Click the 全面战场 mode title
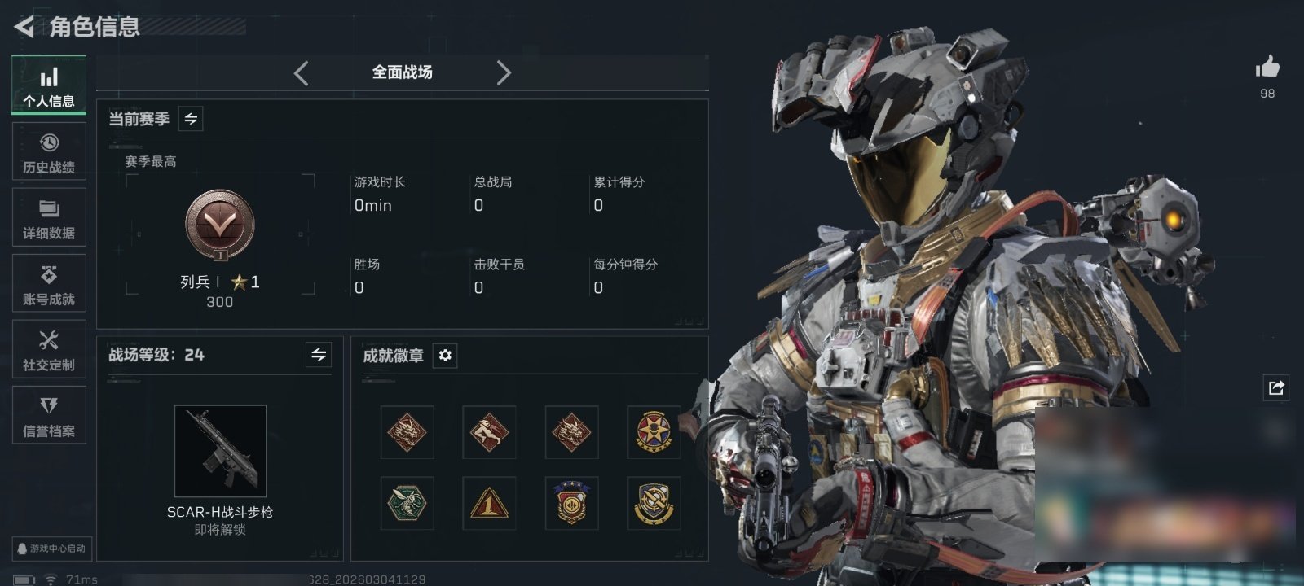 pos(403,72)
